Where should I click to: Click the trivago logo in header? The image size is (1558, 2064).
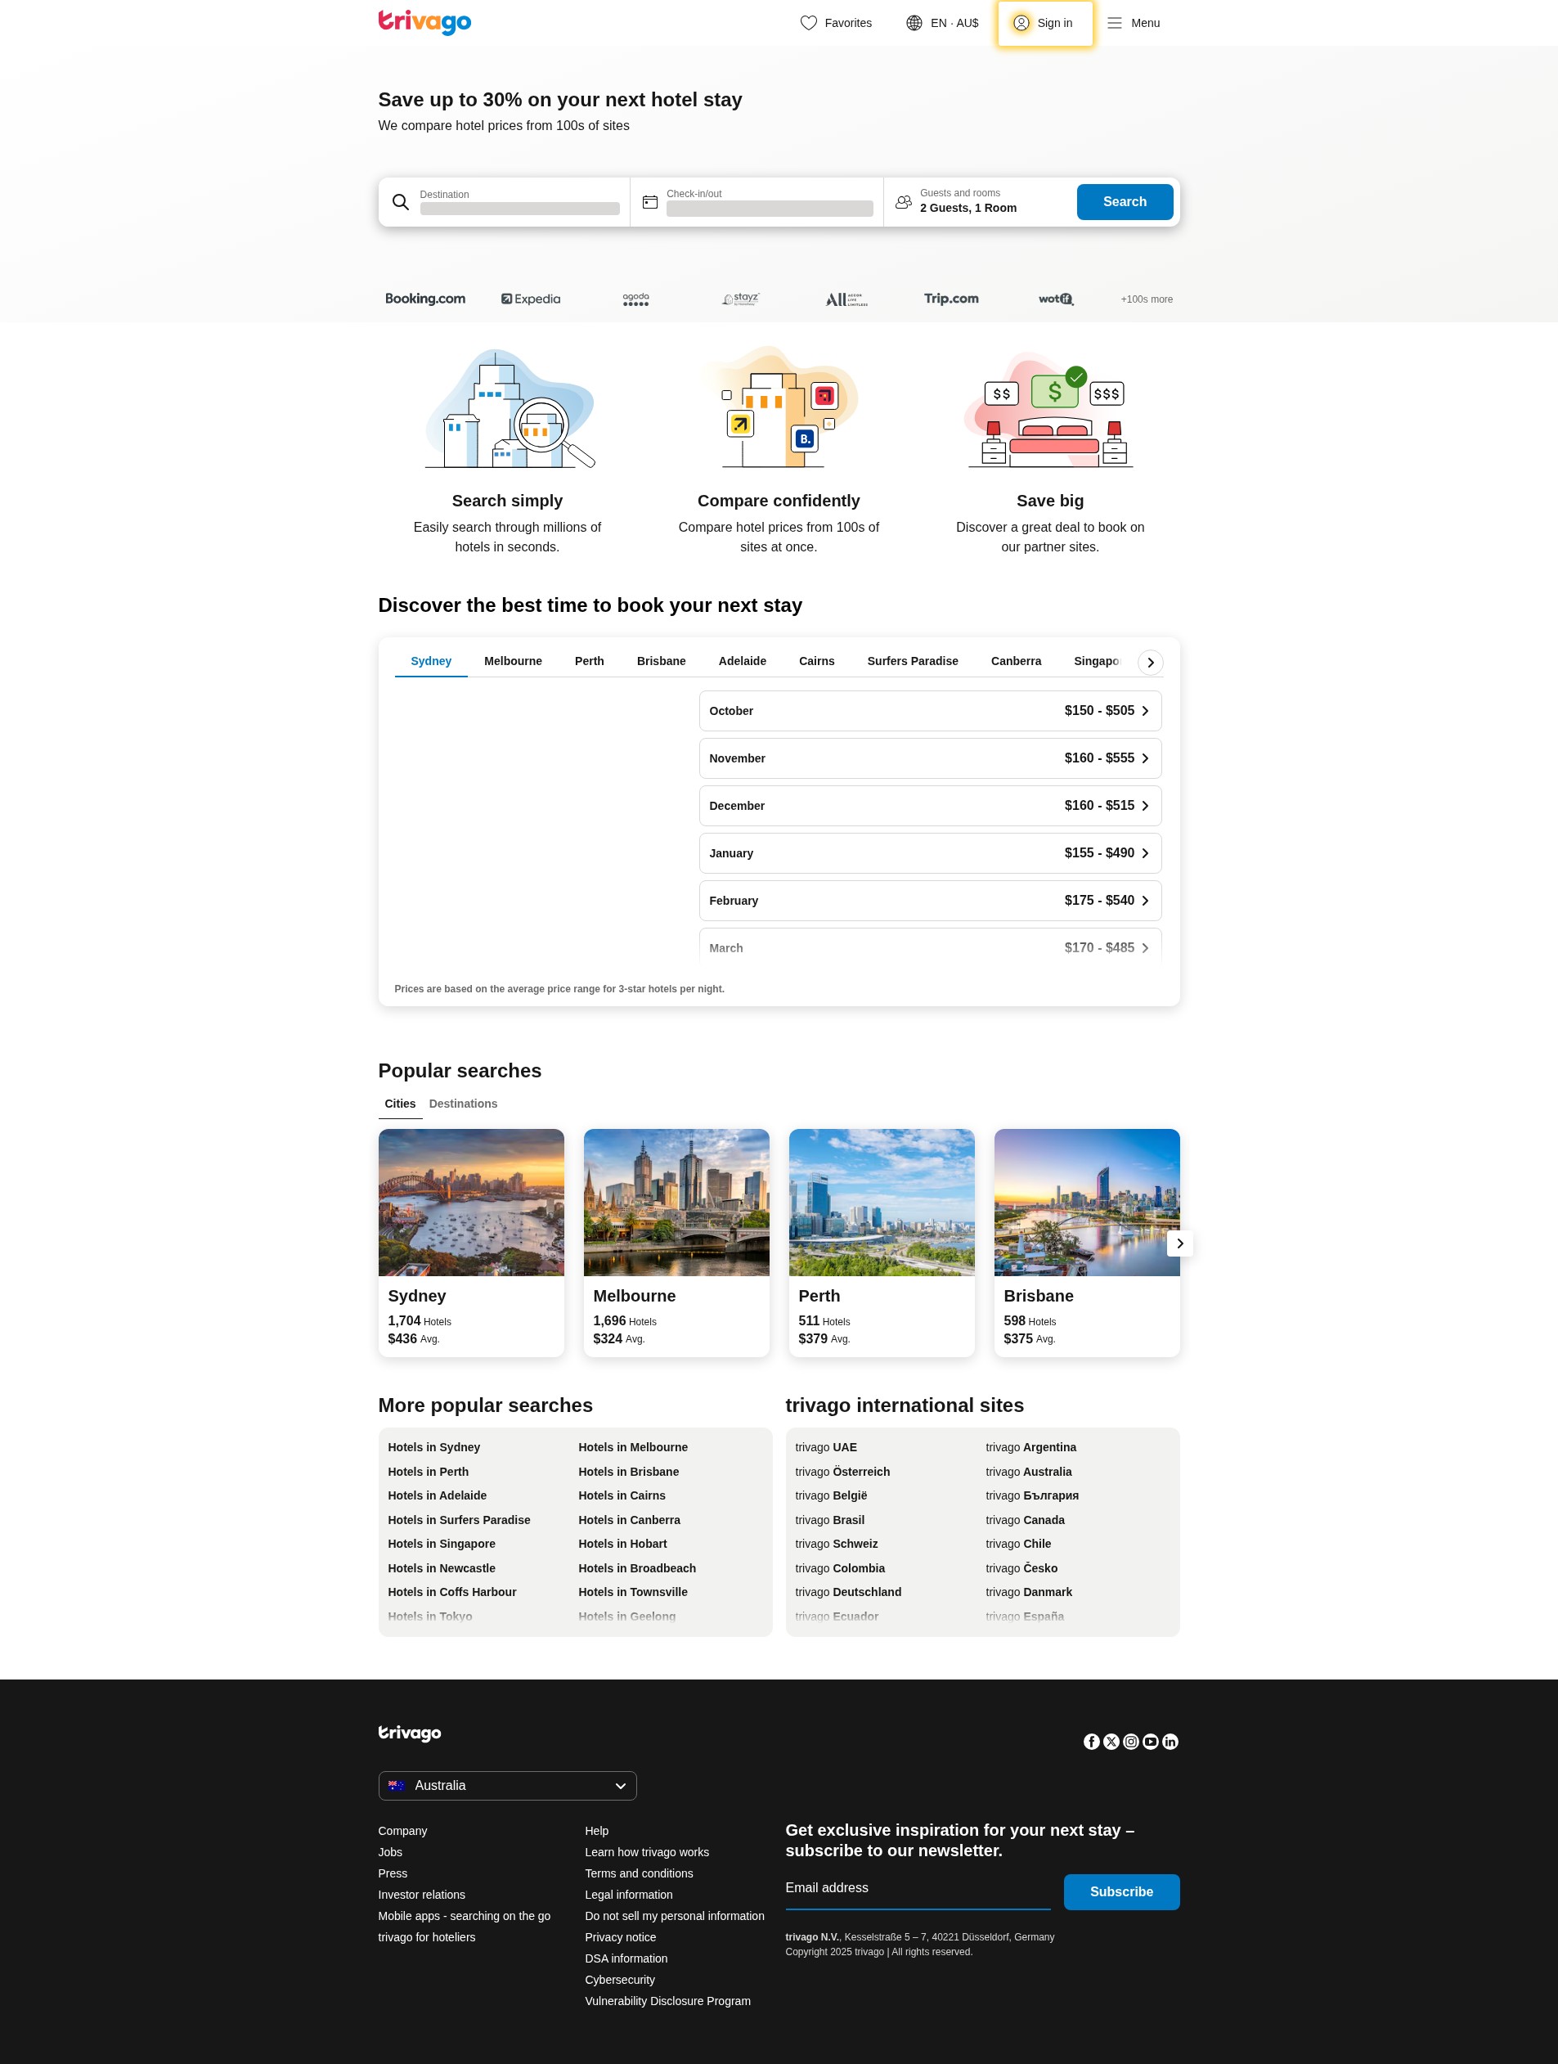(x=424, y=21)
